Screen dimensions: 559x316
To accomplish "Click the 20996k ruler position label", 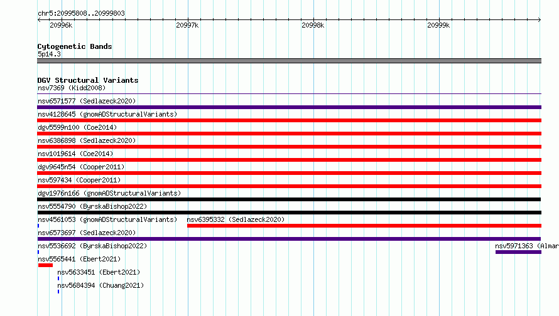I will pos(61,25).
